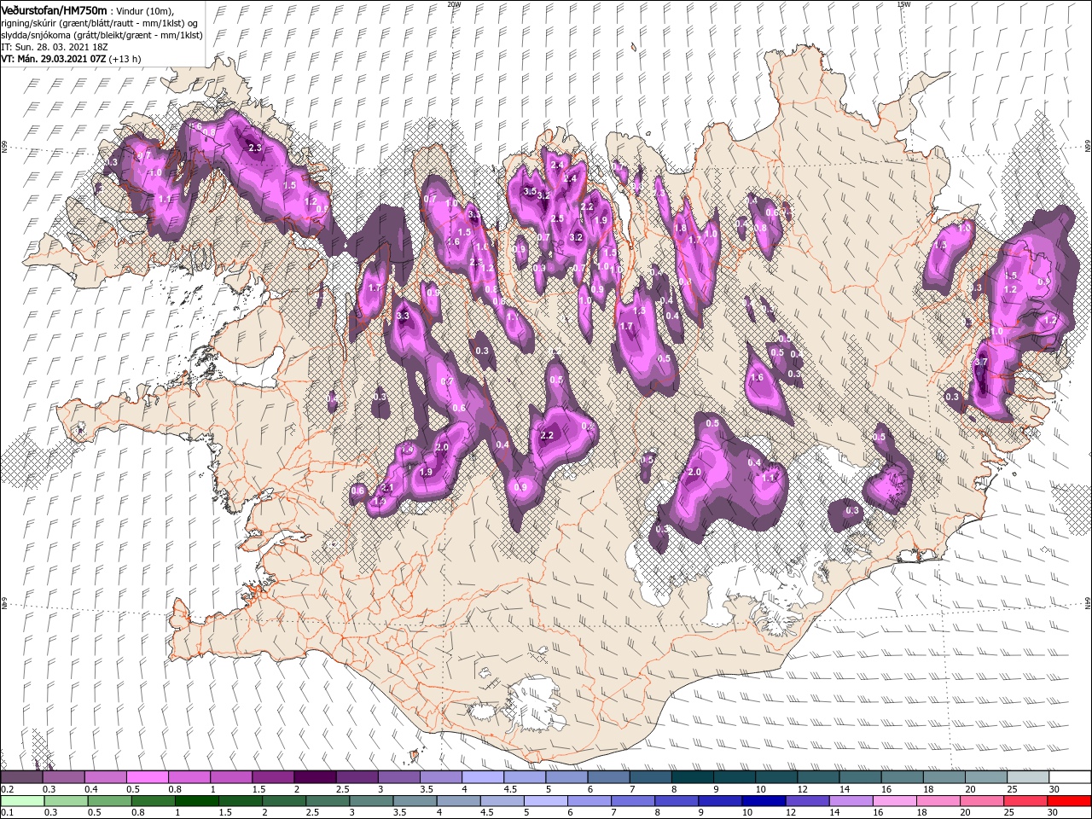Pick the dark green rain swatch above 1
Viewport: 1092px width, 819px height.
[x=197, y=800]
